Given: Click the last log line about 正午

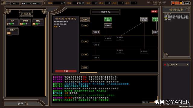Looking at the screenshot, I should coord(81,100).
